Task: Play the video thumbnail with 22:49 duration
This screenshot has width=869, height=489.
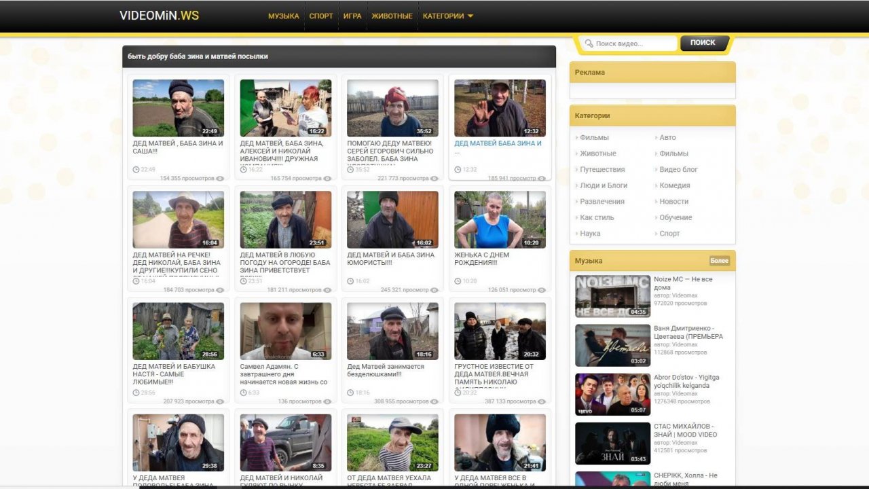Action: coord(178,108)
